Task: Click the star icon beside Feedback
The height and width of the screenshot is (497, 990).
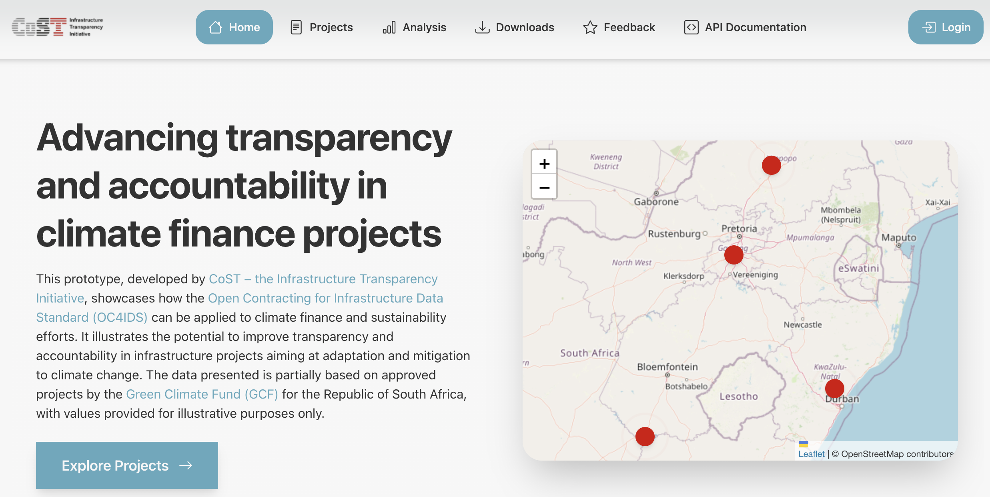Action: click(590, 27)
